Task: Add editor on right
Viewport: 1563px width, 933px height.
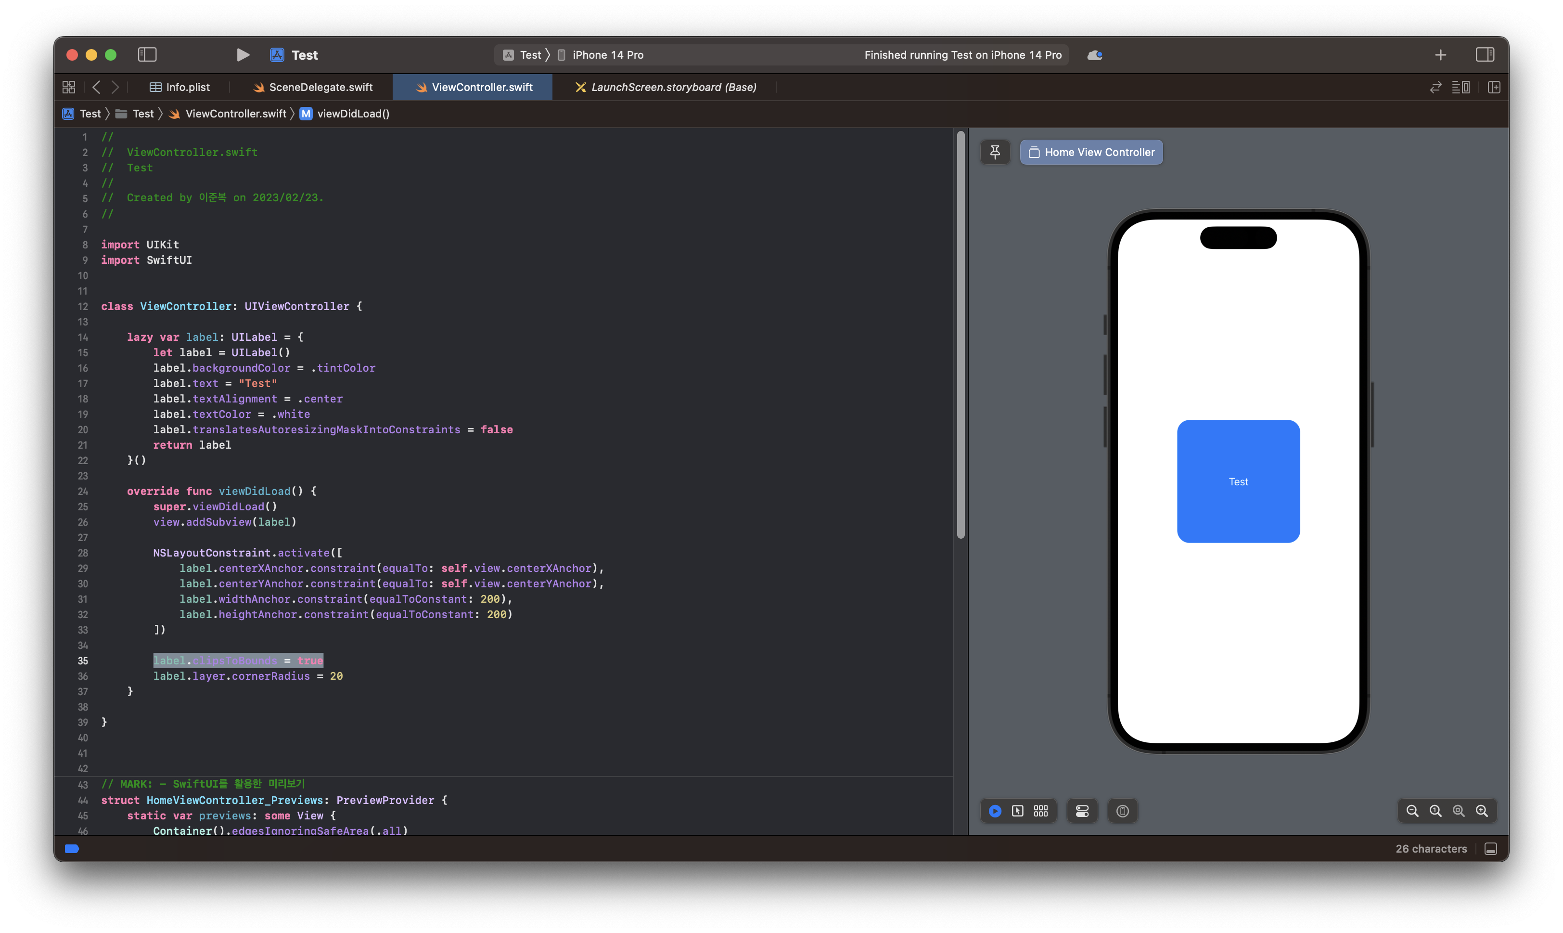Action: point(1494,88)
